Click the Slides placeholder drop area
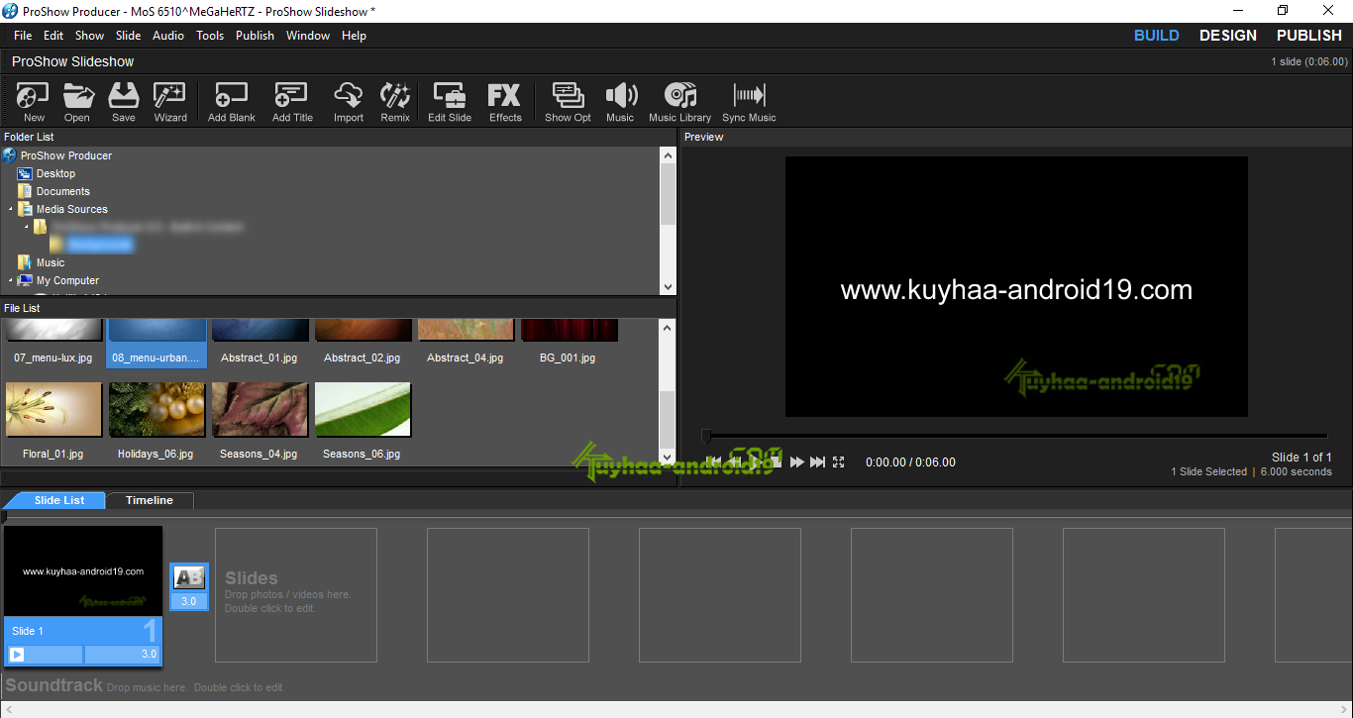 (296, 595)
